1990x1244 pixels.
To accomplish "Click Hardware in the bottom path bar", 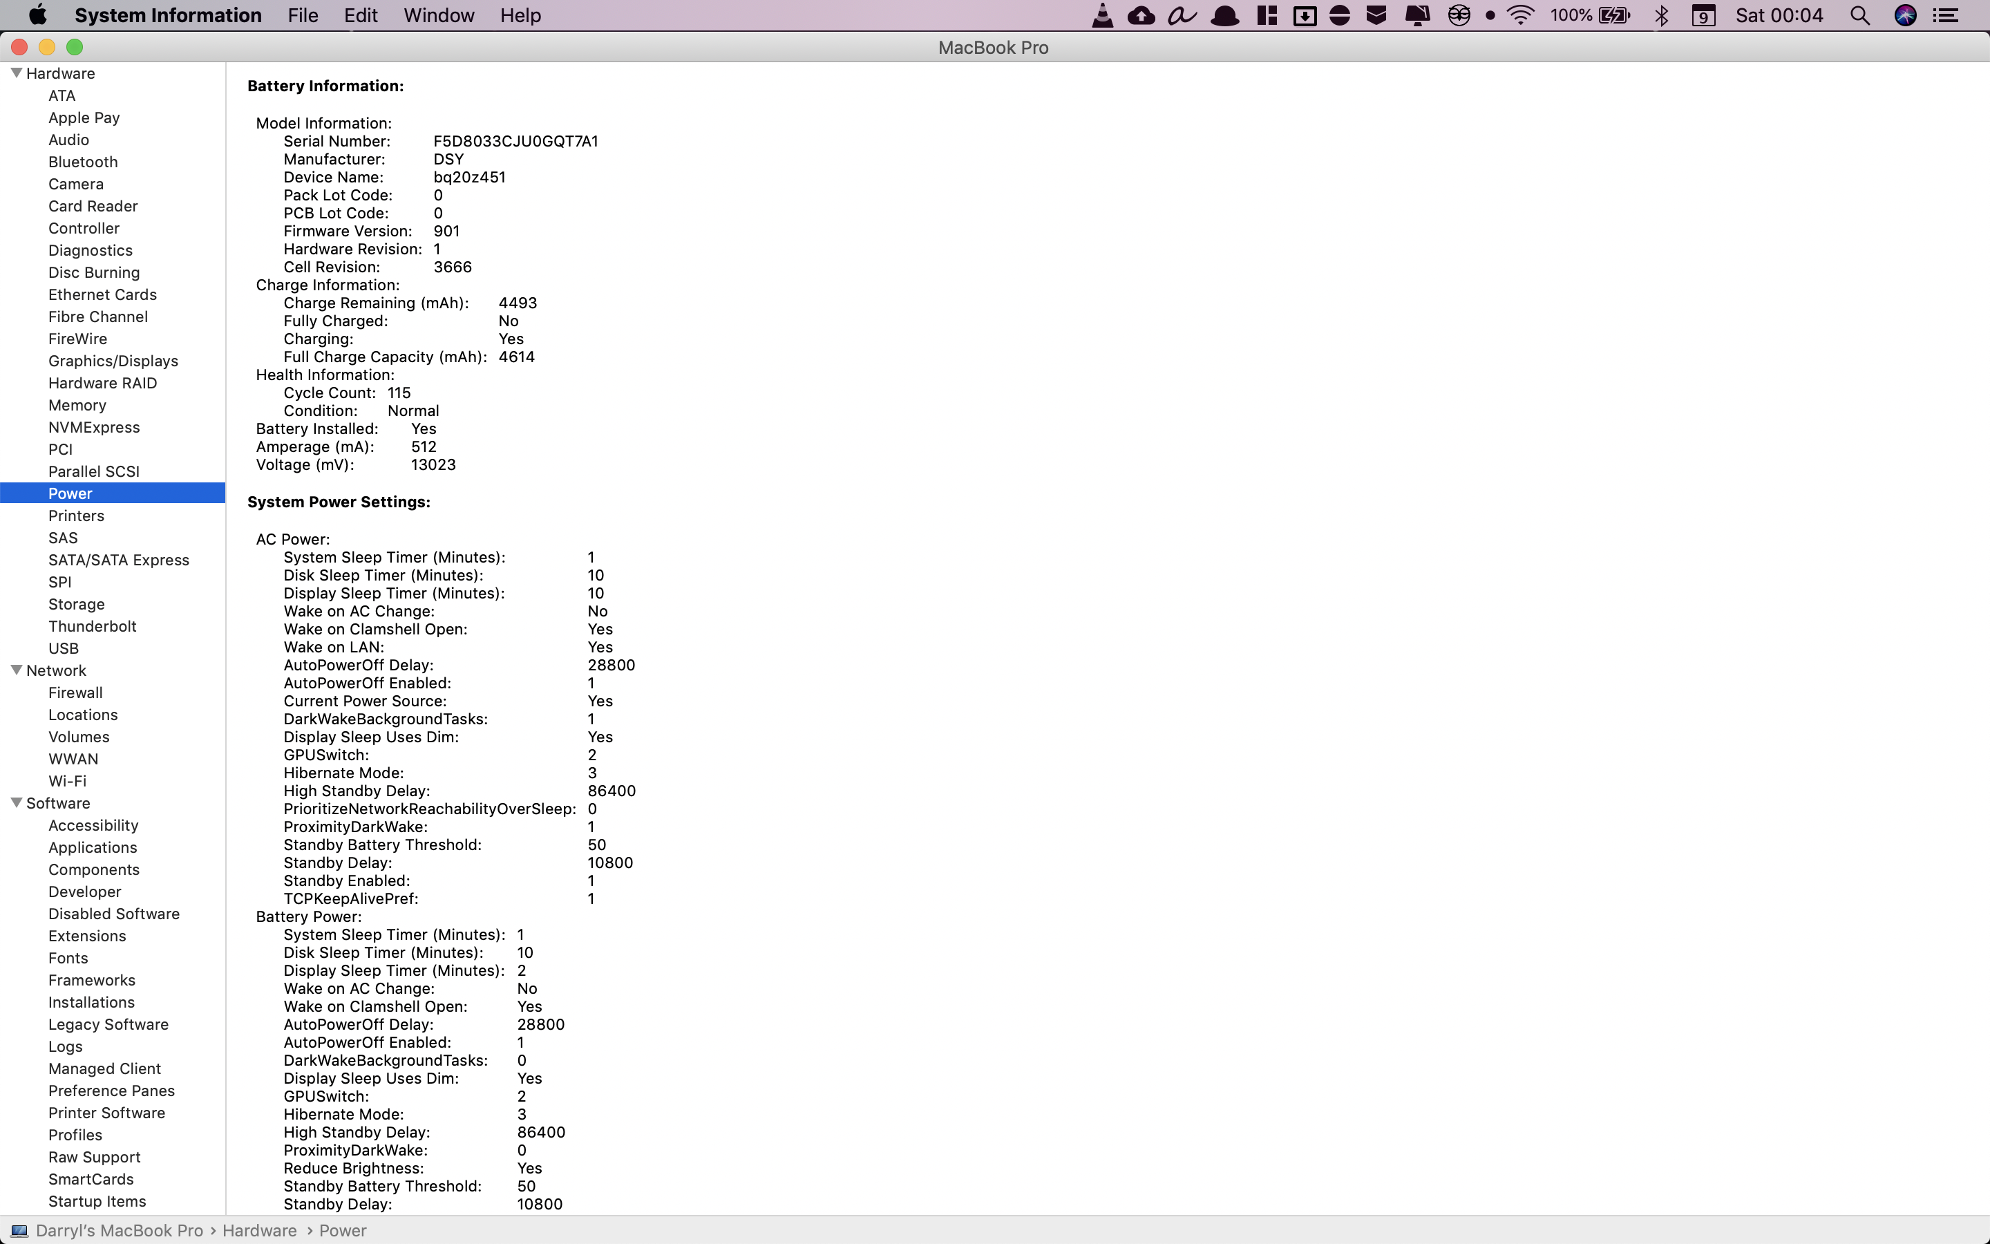I will click(x=259, y=1230).
